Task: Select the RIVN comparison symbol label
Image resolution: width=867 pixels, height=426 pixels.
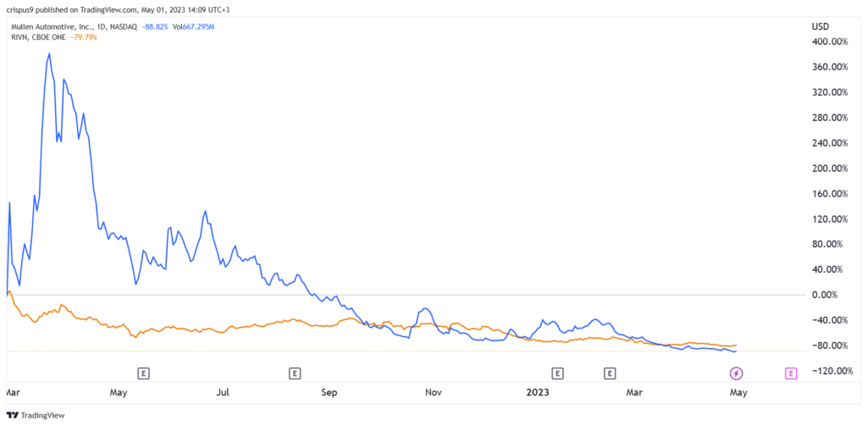Action: [x=17, y=37]
